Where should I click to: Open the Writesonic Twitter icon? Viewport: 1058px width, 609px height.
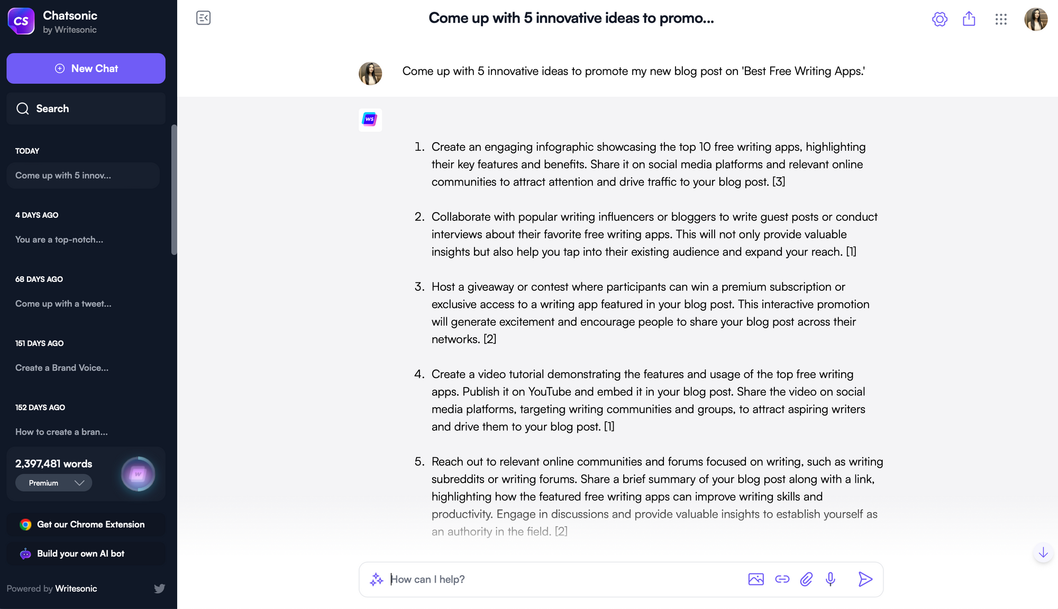point(159,588)
